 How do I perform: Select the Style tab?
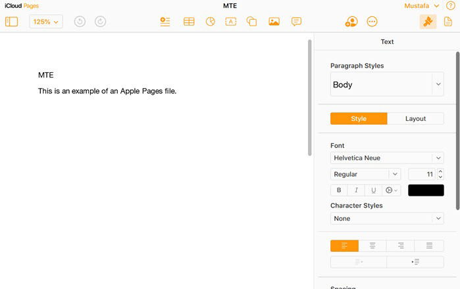359,119
